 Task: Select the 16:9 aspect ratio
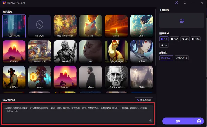tap(175, 39)
